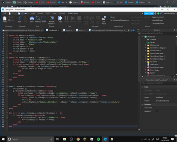Click the Back navigation arrow
Viewport: 177px width, 142px height.
pyautogui.click(x=19, y=18)
